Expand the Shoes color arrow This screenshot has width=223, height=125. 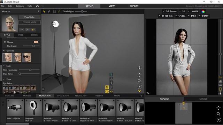pyautogui.click(x=39, y=42)
